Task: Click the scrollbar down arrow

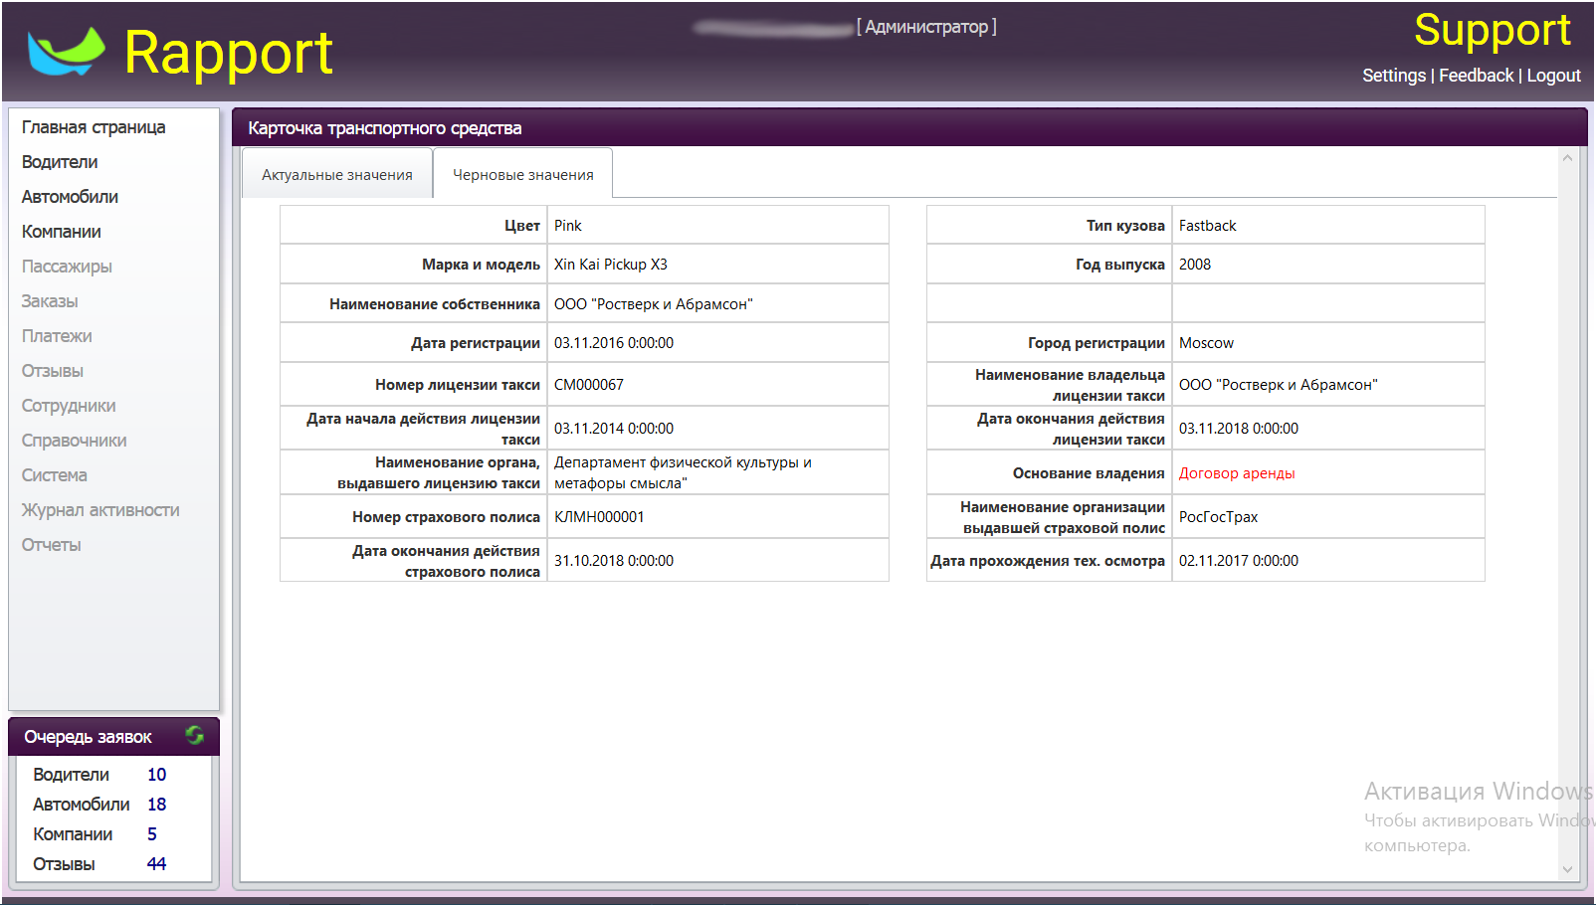Action: 1567,869
